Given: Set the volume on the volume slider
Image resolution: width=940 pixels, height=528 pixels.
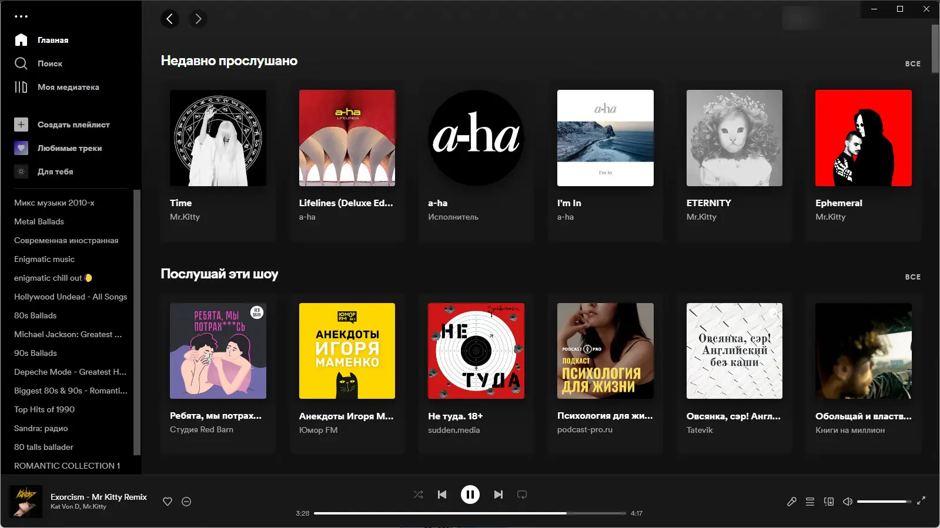Looking at the screenshot, I should tap(884, 502).
